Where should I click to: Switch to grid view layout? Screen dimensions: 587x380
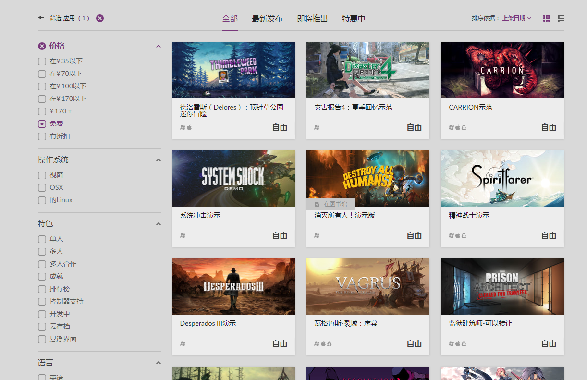(x=547, y=18)
